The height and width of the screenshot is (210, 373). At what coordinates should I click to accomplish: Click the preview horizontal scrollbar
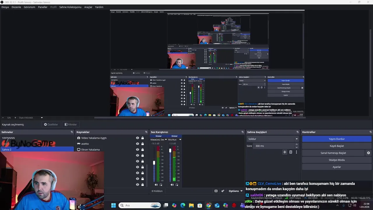pos(200,118)
